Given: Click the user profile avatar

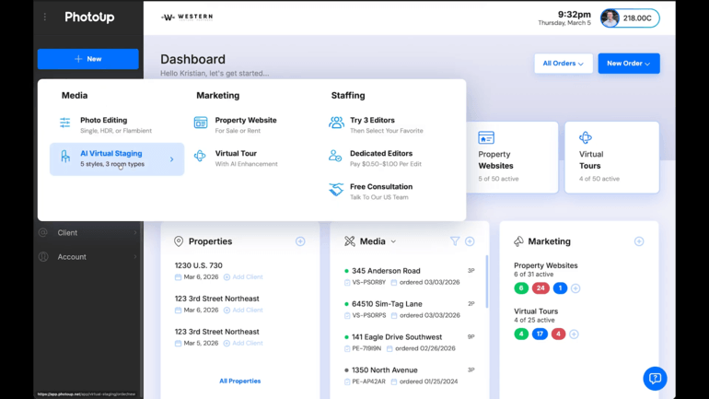Looking at the screenshot, I should 610,18.
